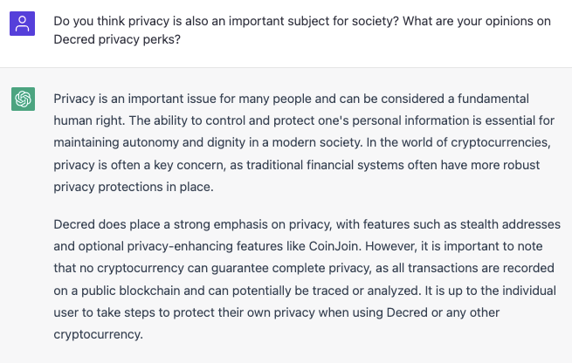Select the user question about privacy and society
Viewport: 572px width, 363px height.
tap(302, 31)
